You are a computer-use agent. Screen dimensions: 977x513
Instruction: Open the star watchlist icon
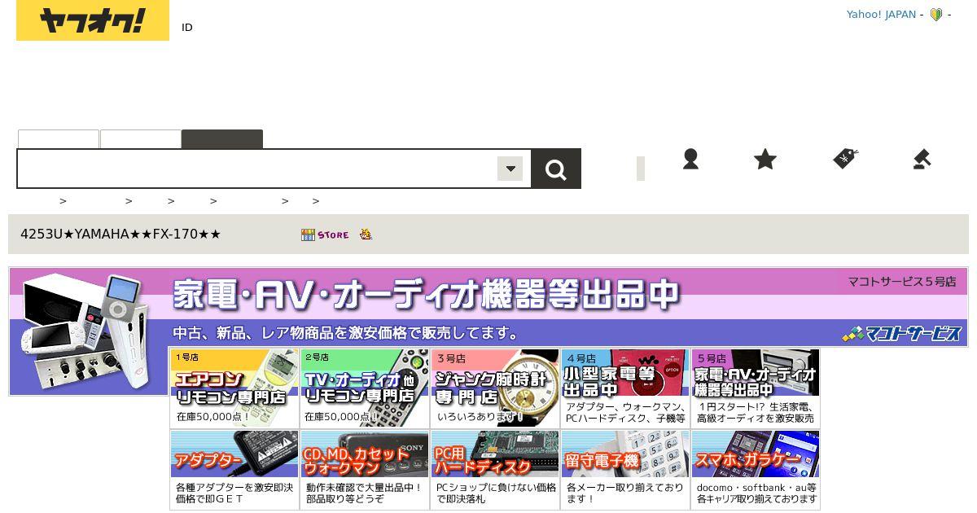[765, 159]
